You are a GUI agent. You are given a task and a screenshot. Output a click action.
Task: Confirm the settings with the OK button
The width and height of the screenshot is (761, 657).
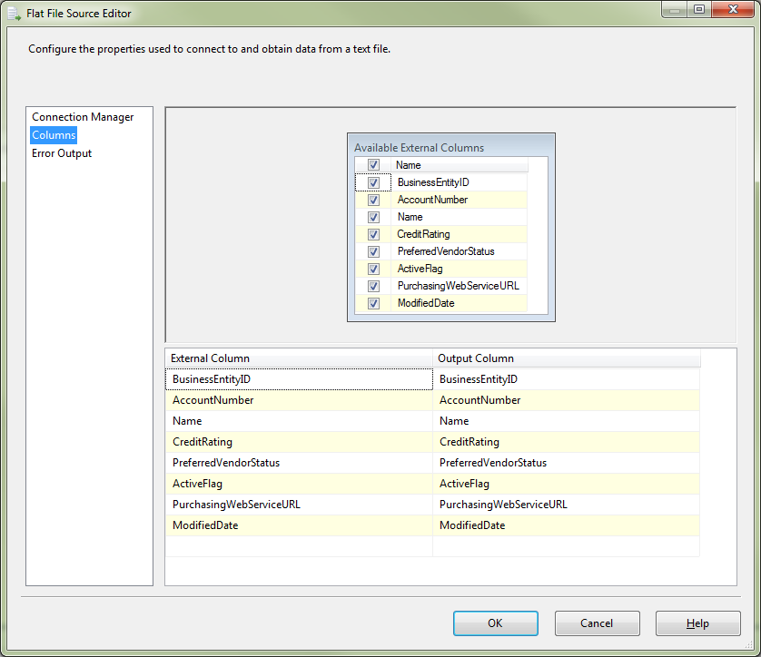pyautogui.click(x=495, y=623)
